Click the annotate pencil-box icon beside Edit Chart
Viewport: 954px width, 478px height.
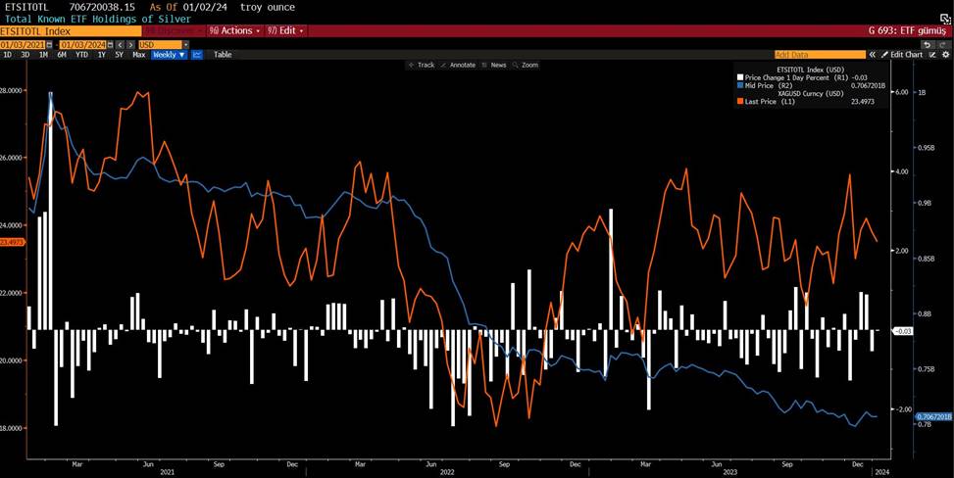[932, 55]
